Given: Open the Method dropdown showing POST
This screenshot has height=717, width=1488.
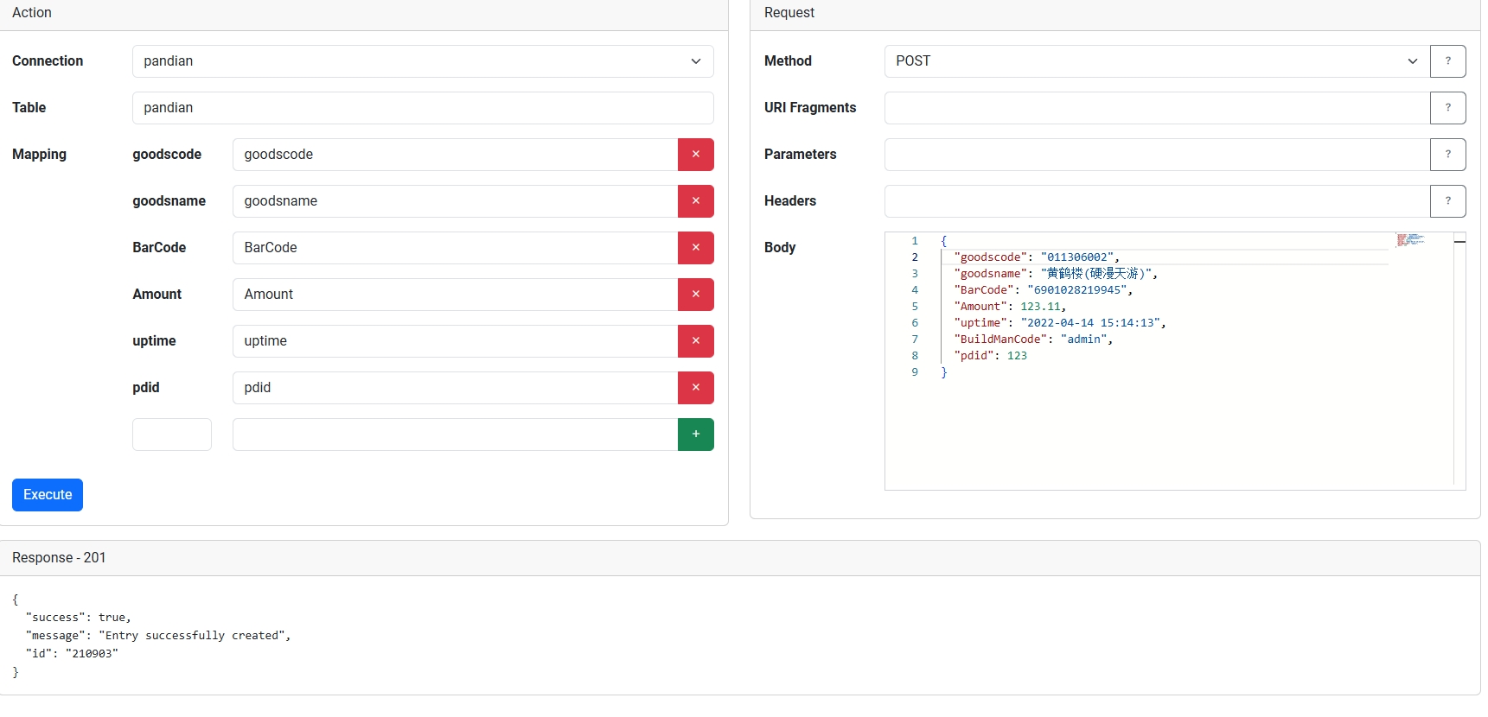Looking at the screenshot, I should 1157,61.
